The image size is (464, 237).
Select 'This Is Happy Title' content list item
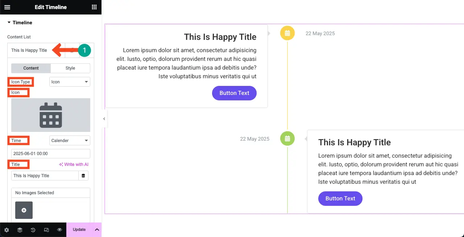click(29, 50)
